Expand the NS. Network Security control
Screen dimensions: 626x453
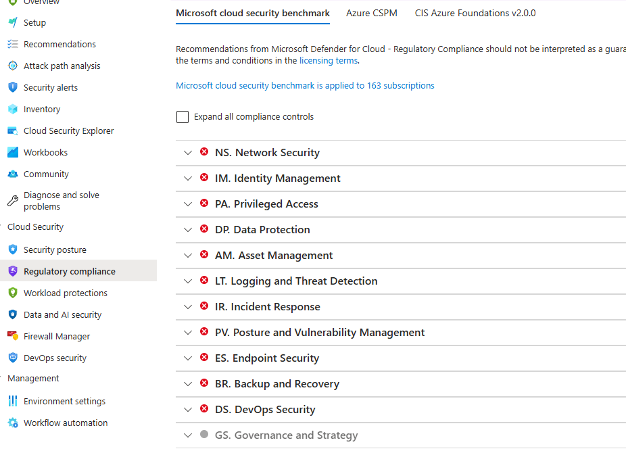coord(188,153)
